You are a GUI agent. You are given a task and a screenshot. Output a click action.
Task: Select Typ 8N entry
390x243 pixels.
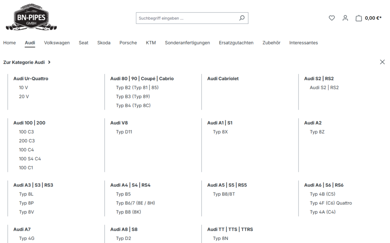(221, 238)
